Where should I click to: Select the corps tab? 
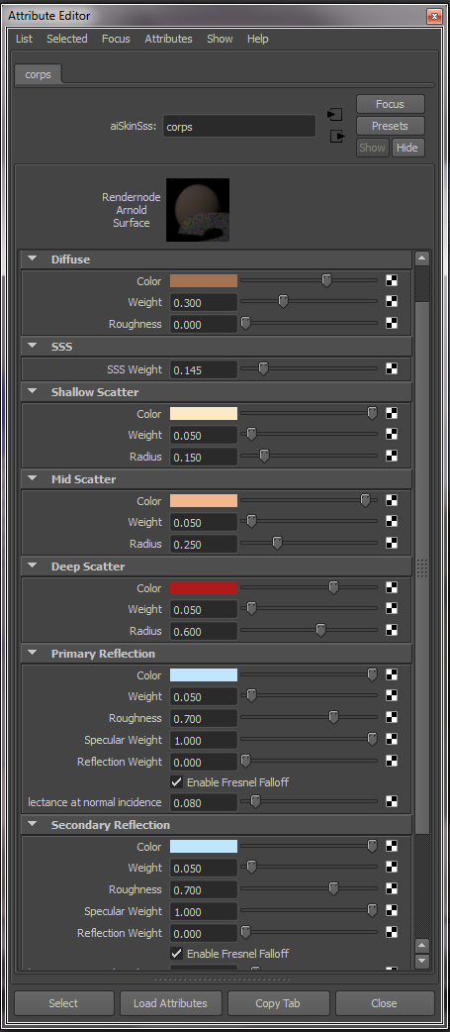[39, 74]
